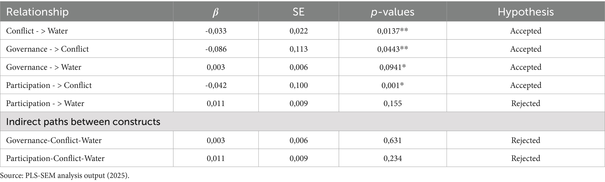Click the 'Indirect paths between constructs' section row
Viewport: 605px width, 182px height.
pos(83,122)
